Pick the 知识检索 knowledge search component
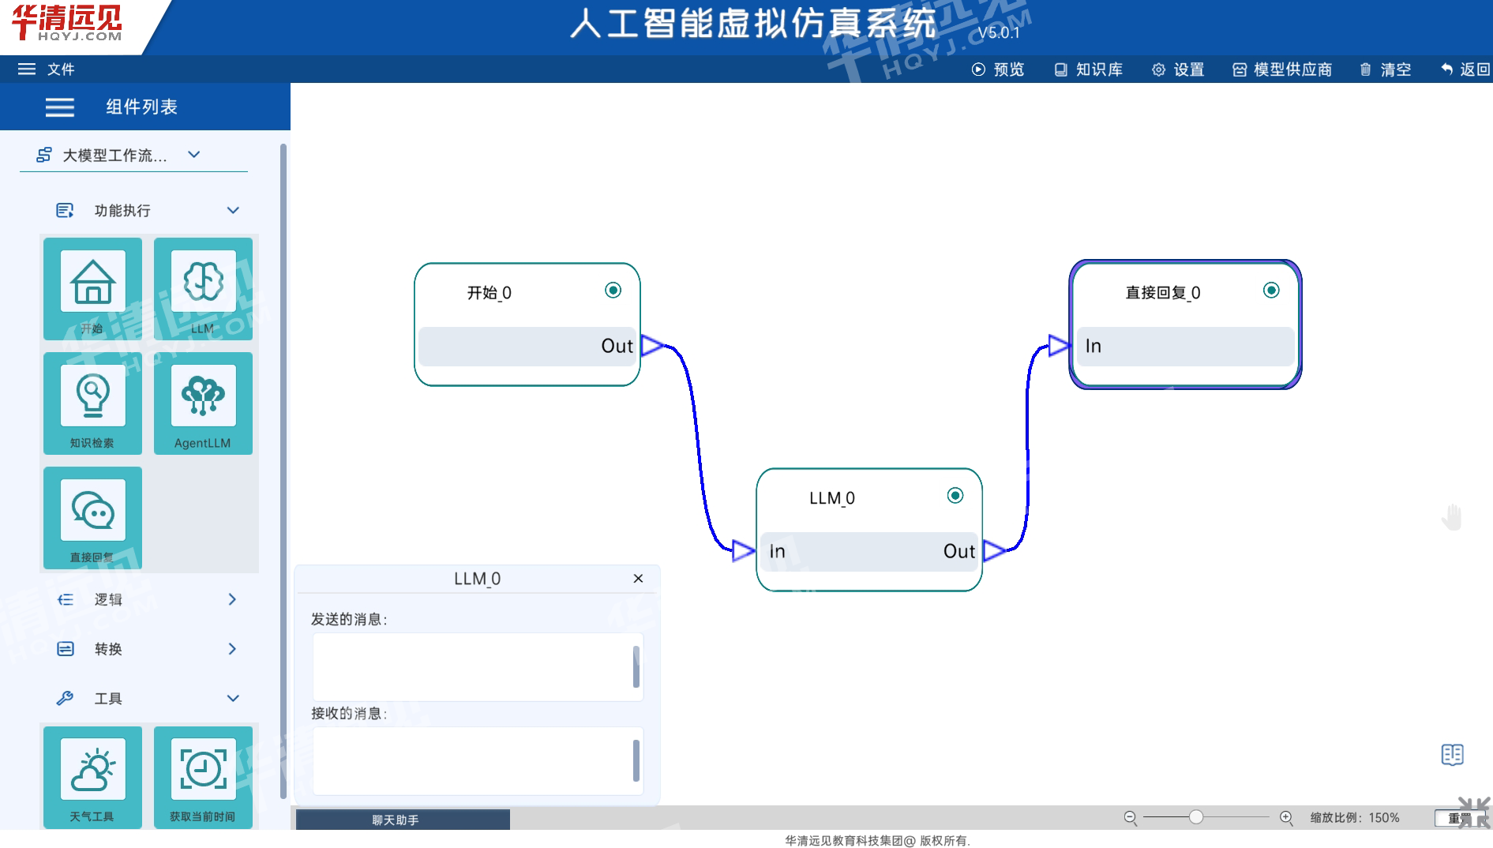The height and width of the screenshot is (848, 1493). click(x=92, y=397)
